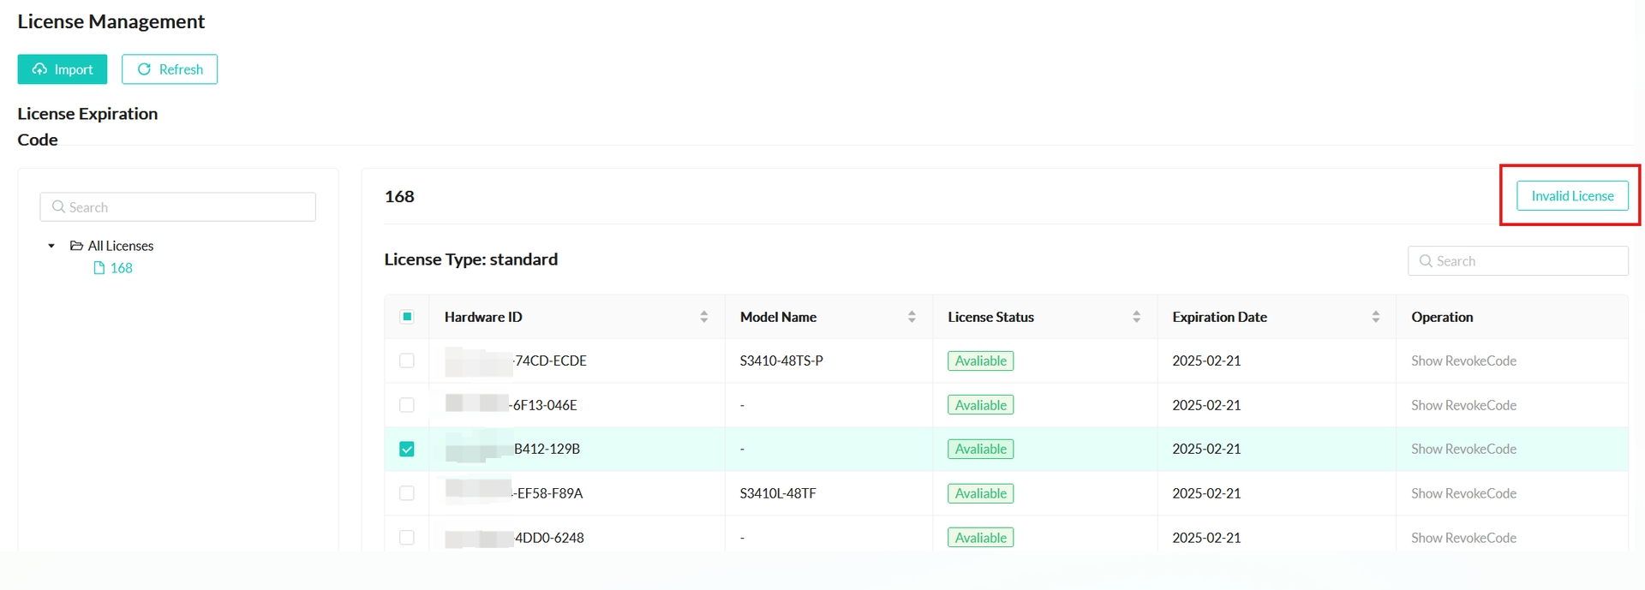
Task: Uncheck the B412-129B row checkbox
Action: coord(407,450)
